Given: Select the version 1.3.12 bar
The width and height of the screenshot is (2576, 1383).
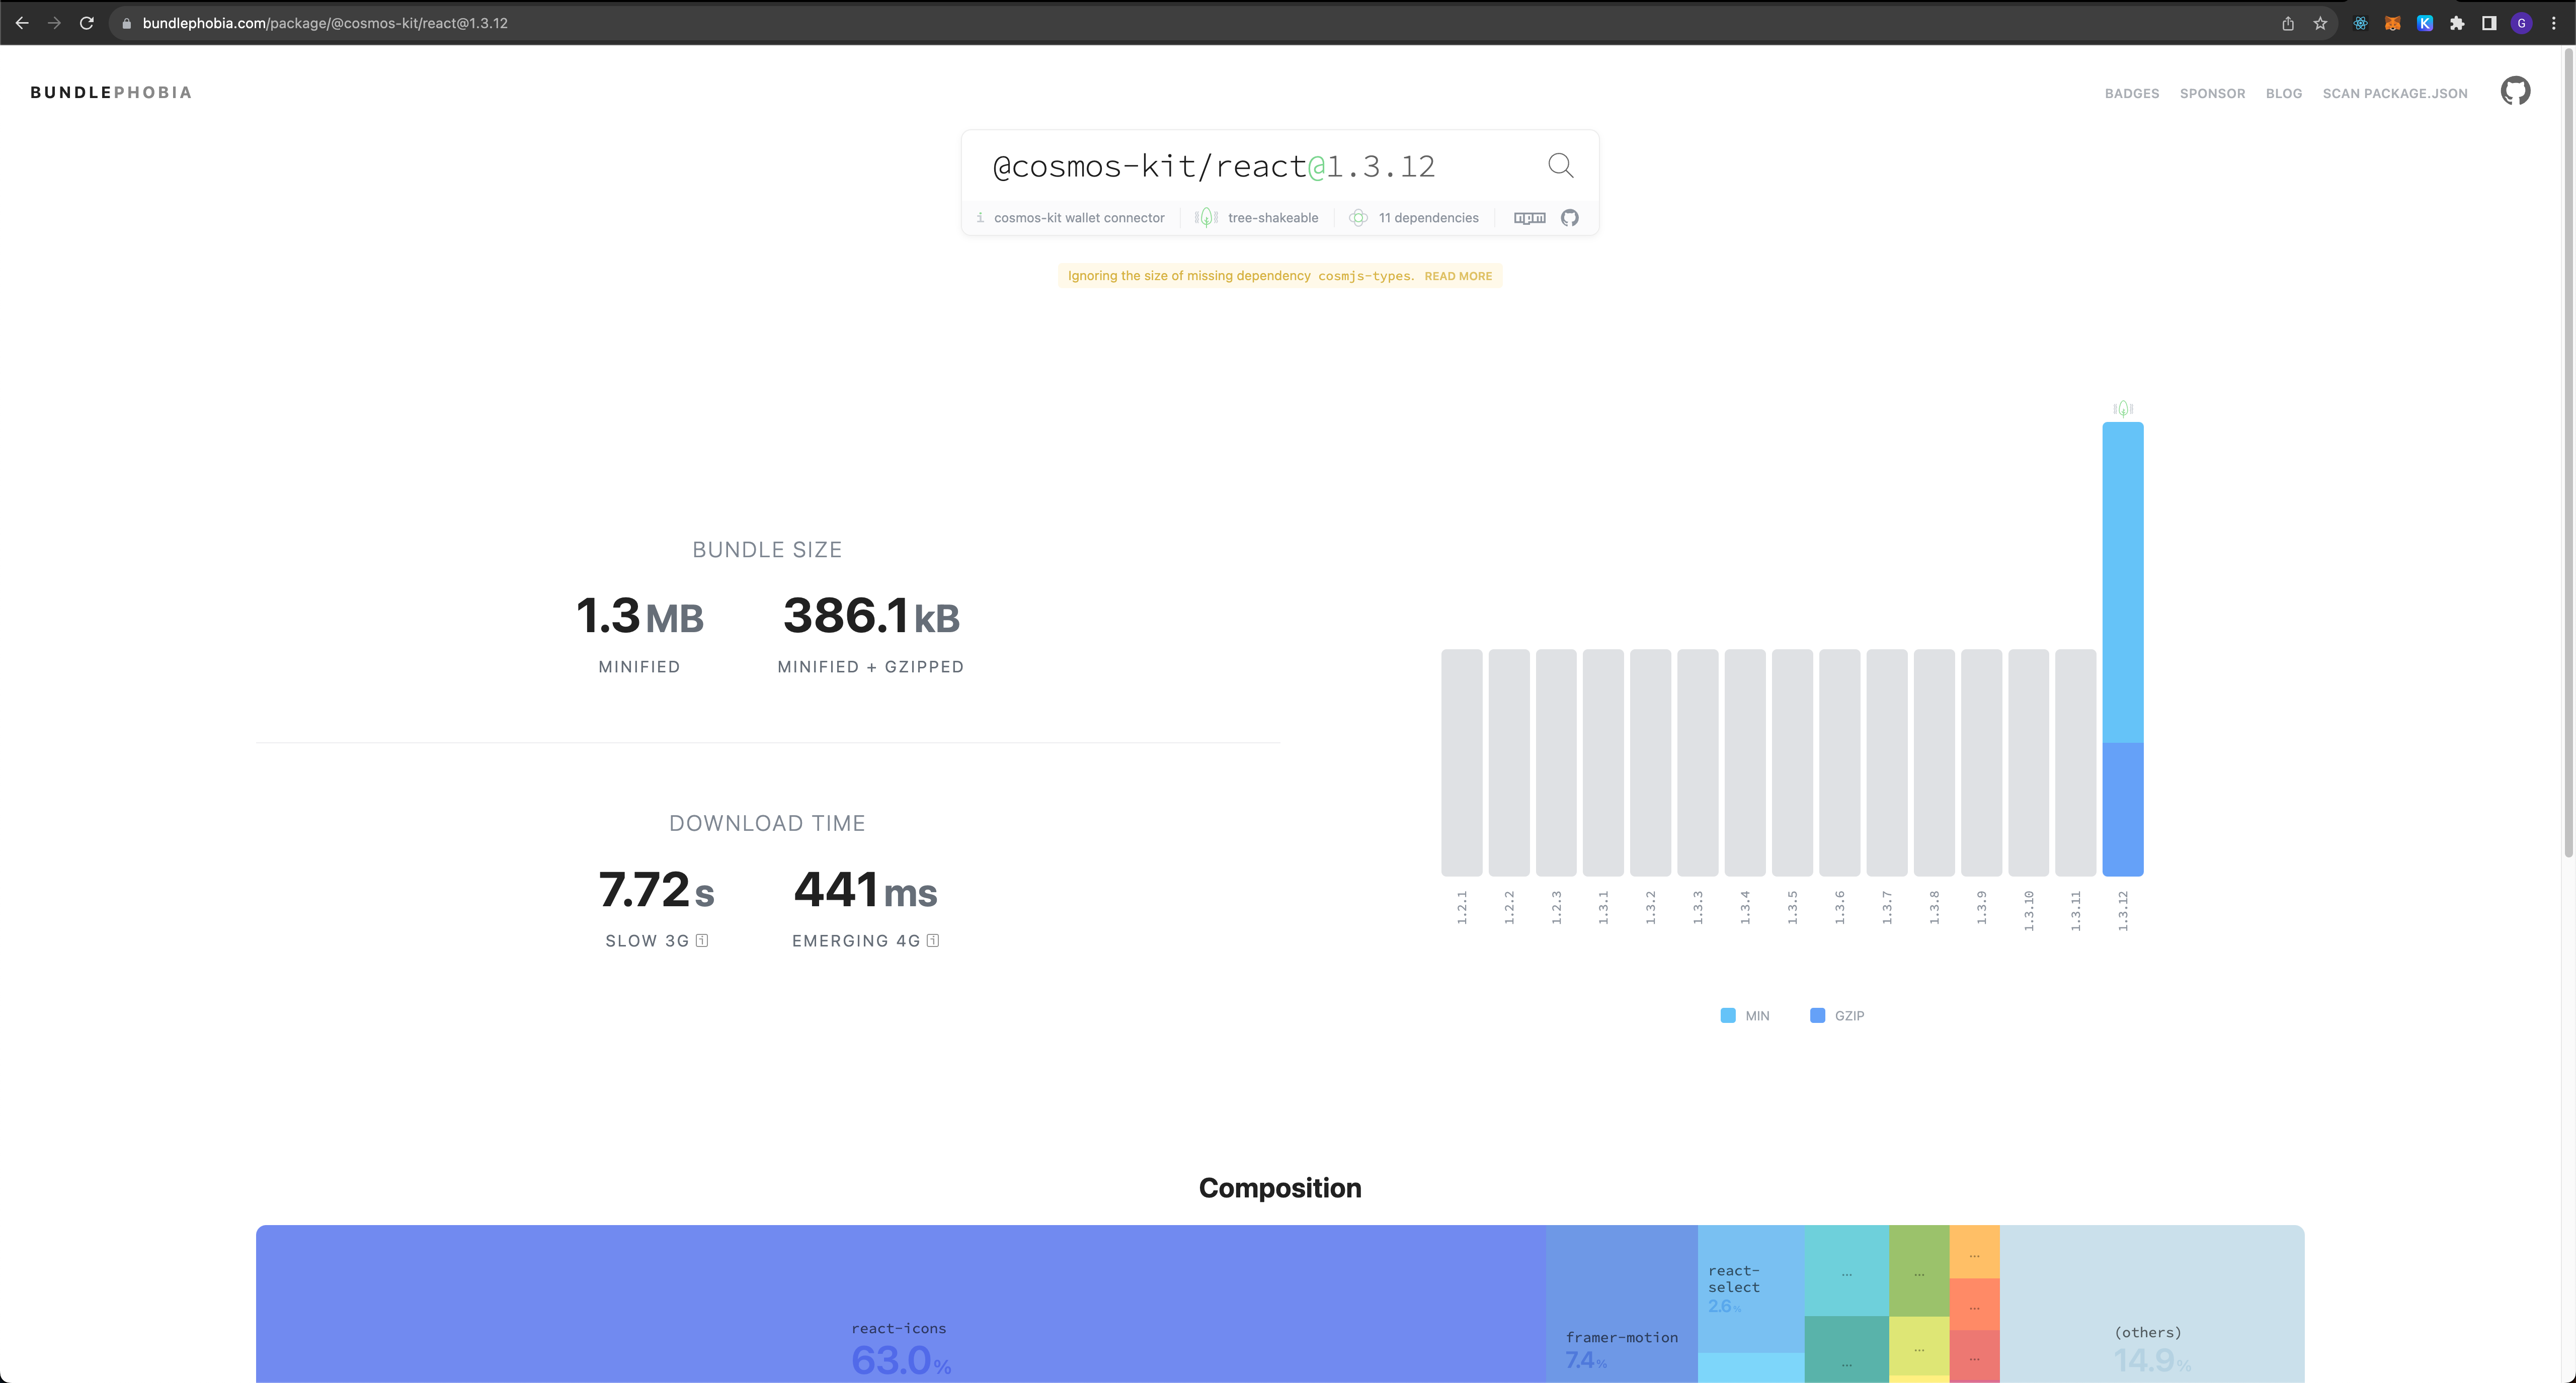Looking at the screenshot, I should [2123, 649].
